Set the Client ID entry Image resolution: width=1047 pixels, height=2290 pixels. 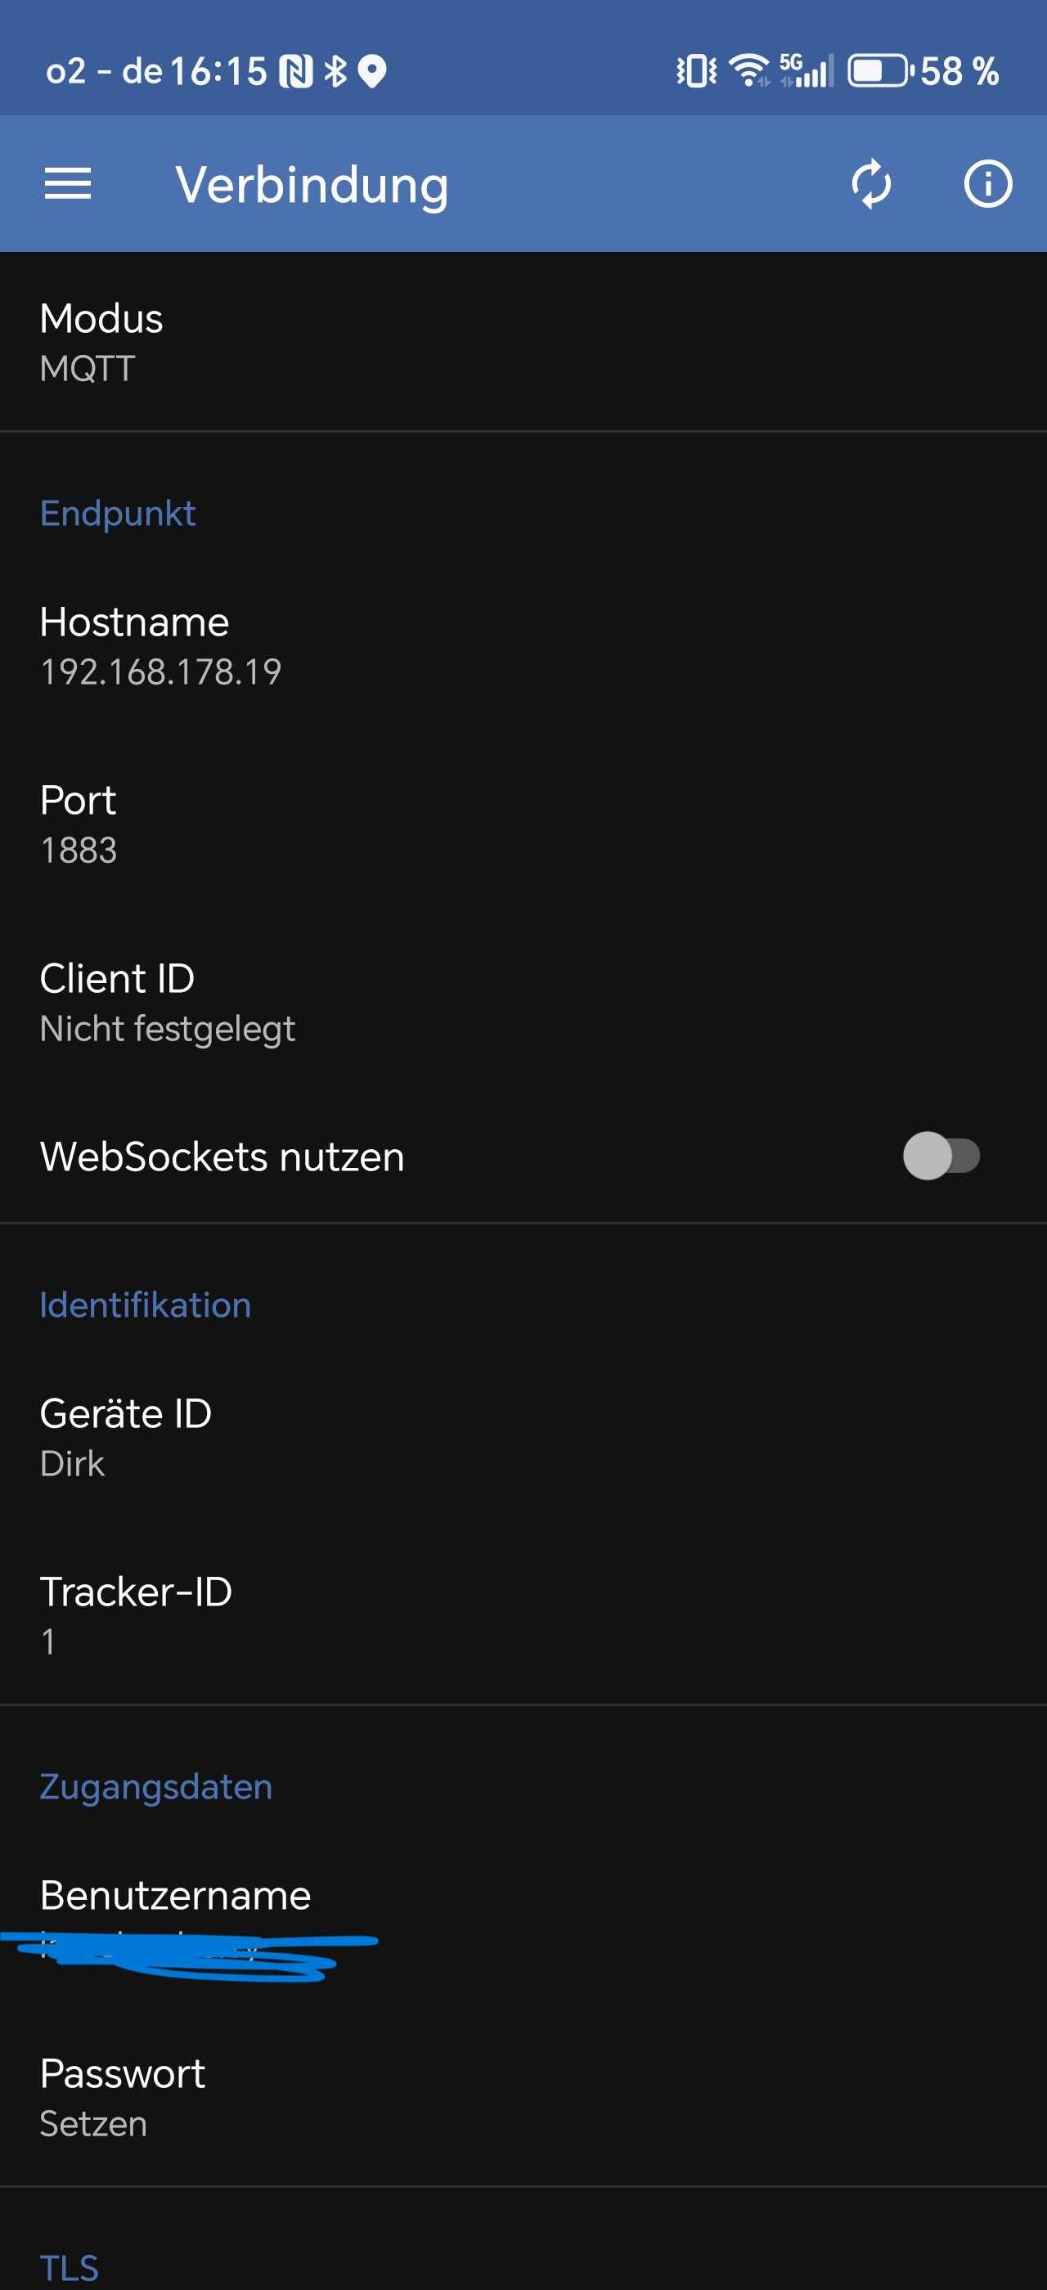coord(523,1002)
